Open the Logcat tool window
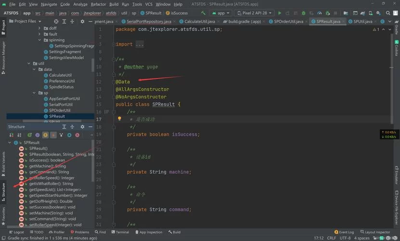Screen dimensions: 400x241 16,232
